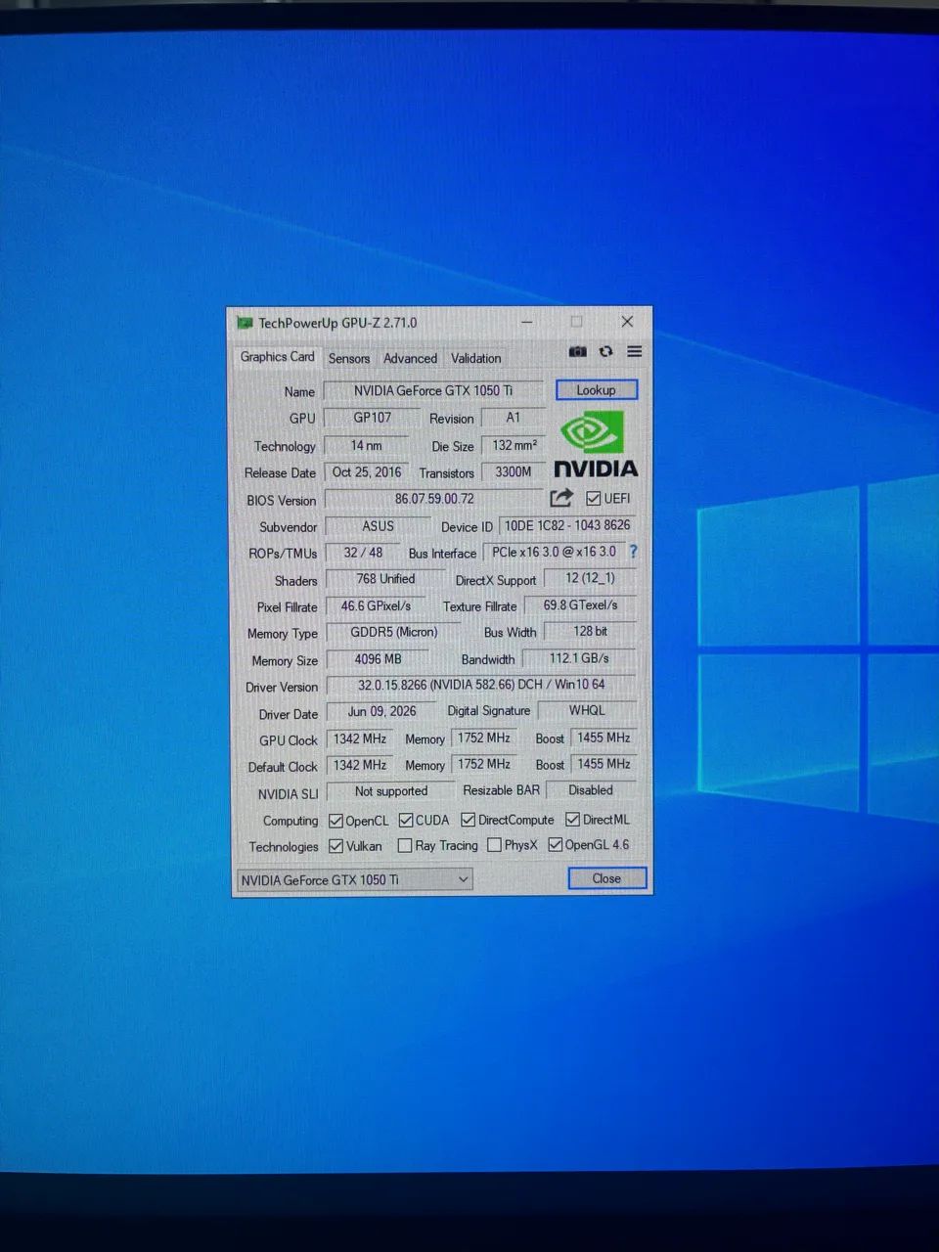Screen dimensions: 939x1252
Task: Toggle the UEFI checkbox
Action: (594, 498)
